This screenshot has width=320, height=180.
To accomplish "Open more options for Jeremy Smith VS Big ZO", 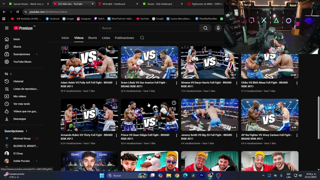I will point(236,135).
